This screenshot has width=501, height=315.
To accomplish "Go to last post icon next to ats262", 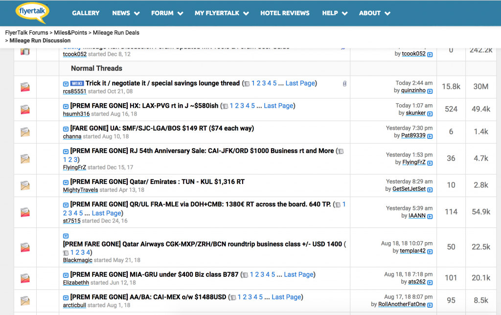I will (x=430, y=282).
